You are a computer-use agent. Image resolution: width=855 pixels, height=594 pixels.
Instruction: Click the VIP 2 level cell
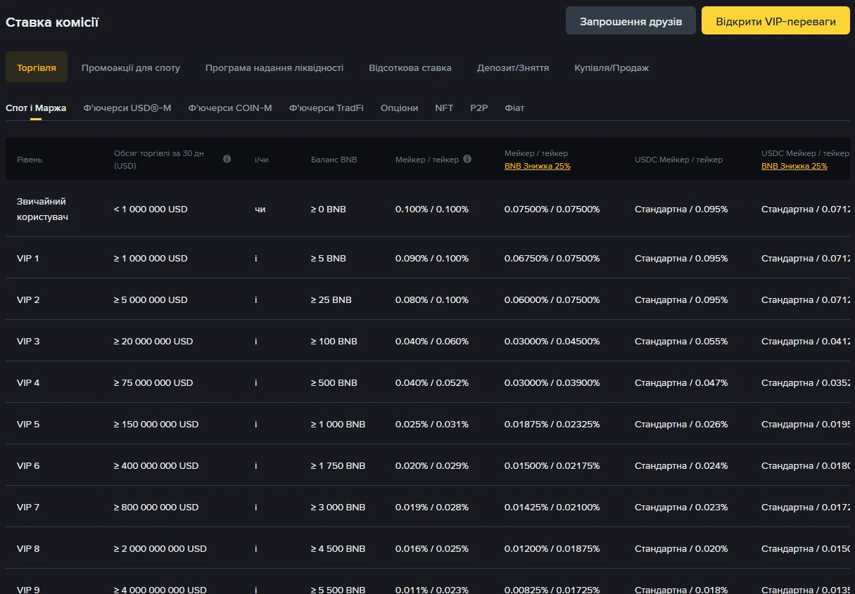click(x=28, y=299)
